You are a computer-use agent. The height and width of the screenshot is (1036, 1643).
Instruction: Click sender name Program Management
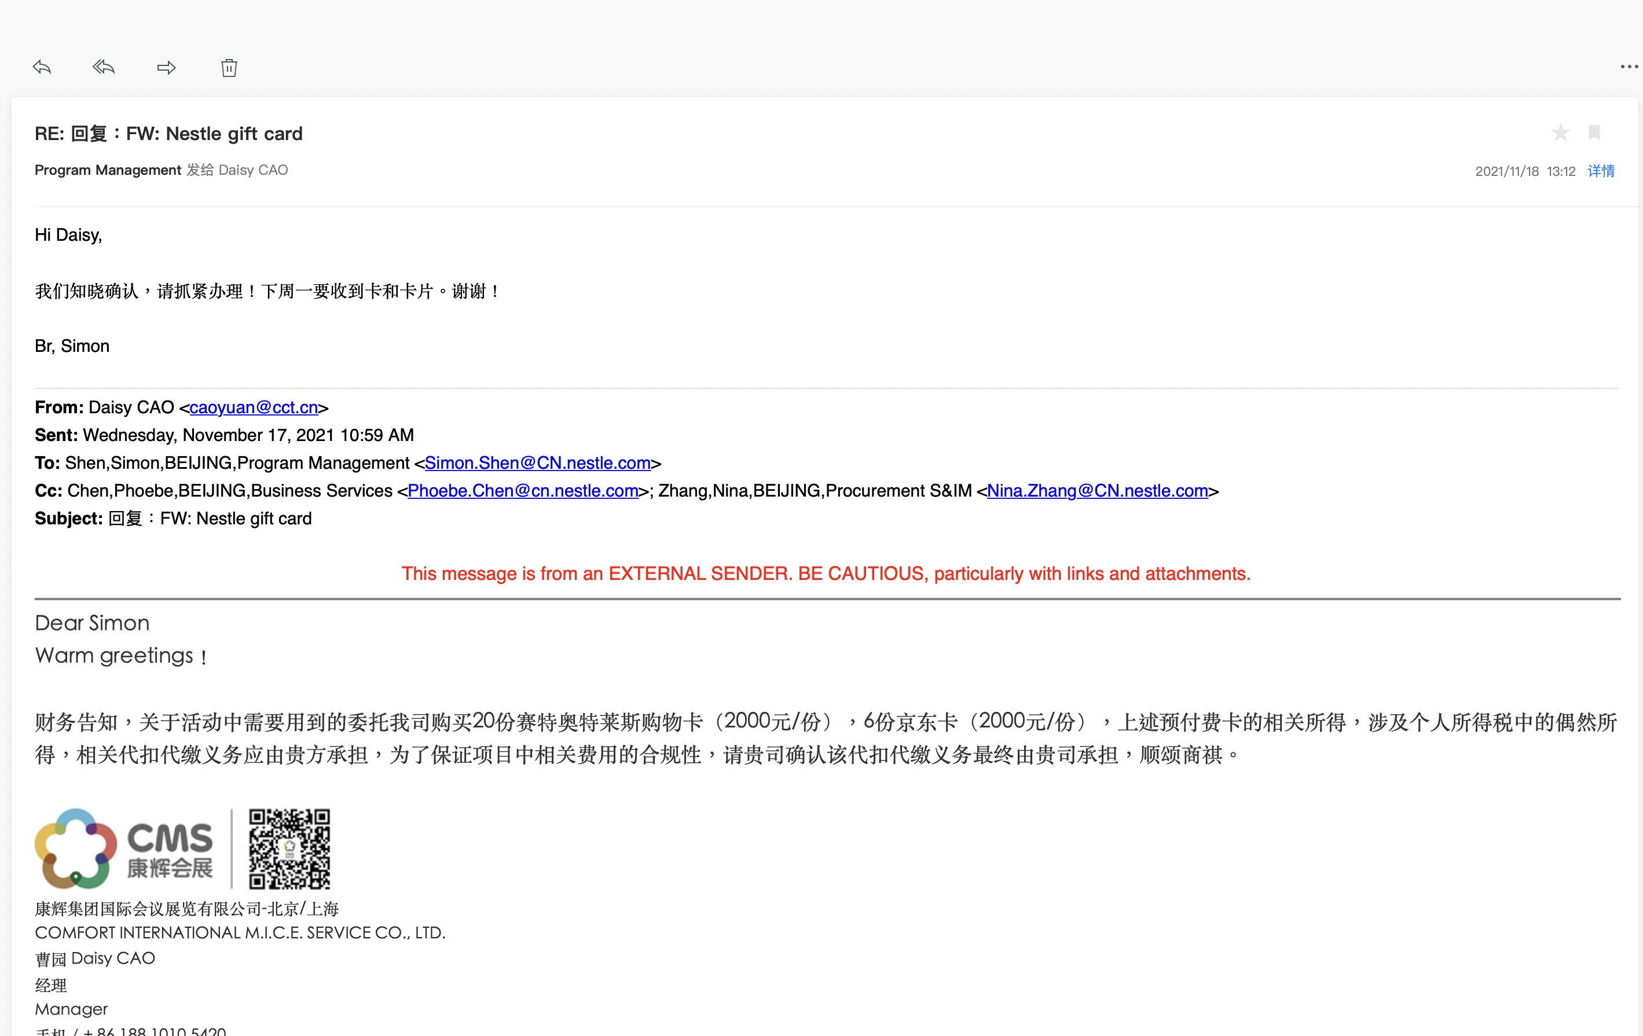pyautogui.click(x=108, y=170)
